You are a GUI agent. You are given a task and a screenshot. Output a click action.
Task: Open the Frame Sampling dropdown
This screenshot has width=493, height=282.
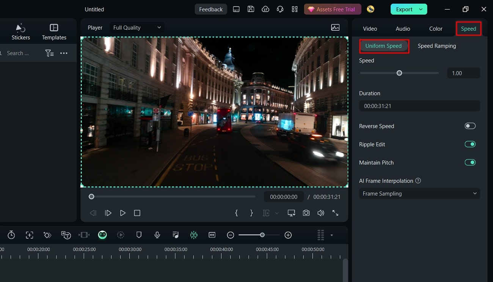click(x=419, y=193)
